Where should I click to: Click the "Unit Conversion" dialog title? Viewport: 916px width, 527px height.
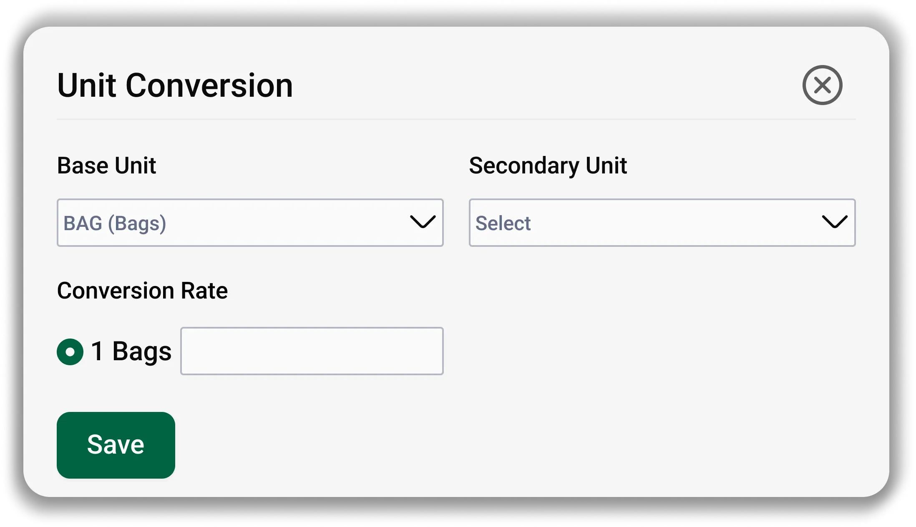point(175,85)
